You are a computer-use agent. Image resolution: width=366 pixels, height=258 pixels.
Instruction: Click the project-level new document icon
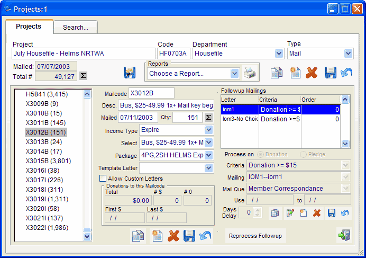295,73
